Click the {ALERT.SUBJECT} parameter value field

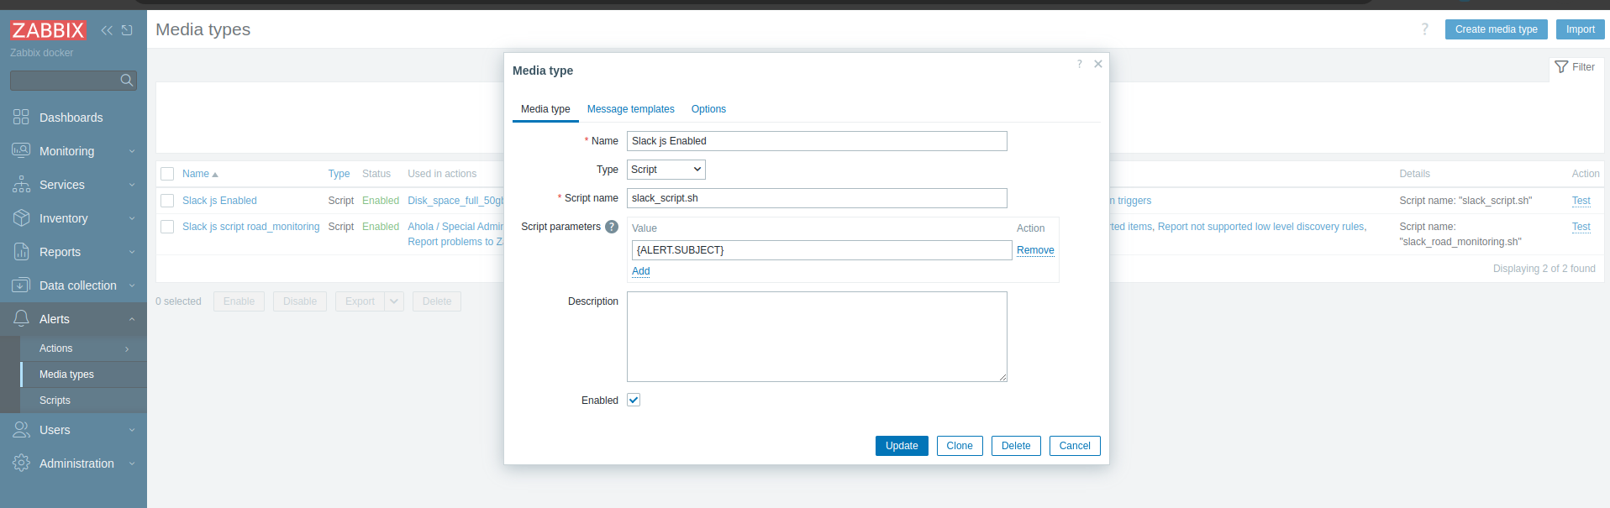[x=822, y=250]
